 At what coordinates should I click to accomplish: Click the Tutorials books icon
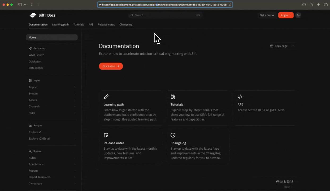pos(173,97)
